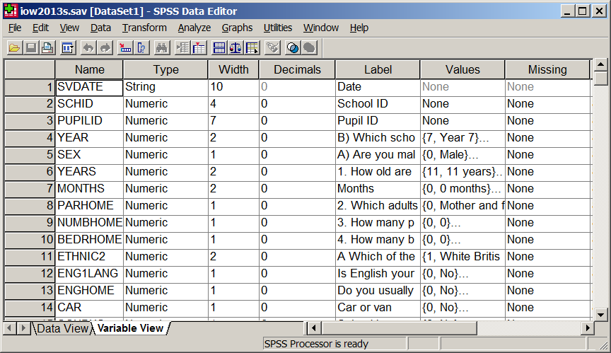
Task: Click the Split File toolbar icon
Action: point(219,48)
